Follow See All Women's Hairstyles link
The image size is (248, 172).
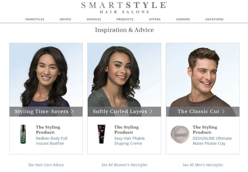tap(124, 165)
